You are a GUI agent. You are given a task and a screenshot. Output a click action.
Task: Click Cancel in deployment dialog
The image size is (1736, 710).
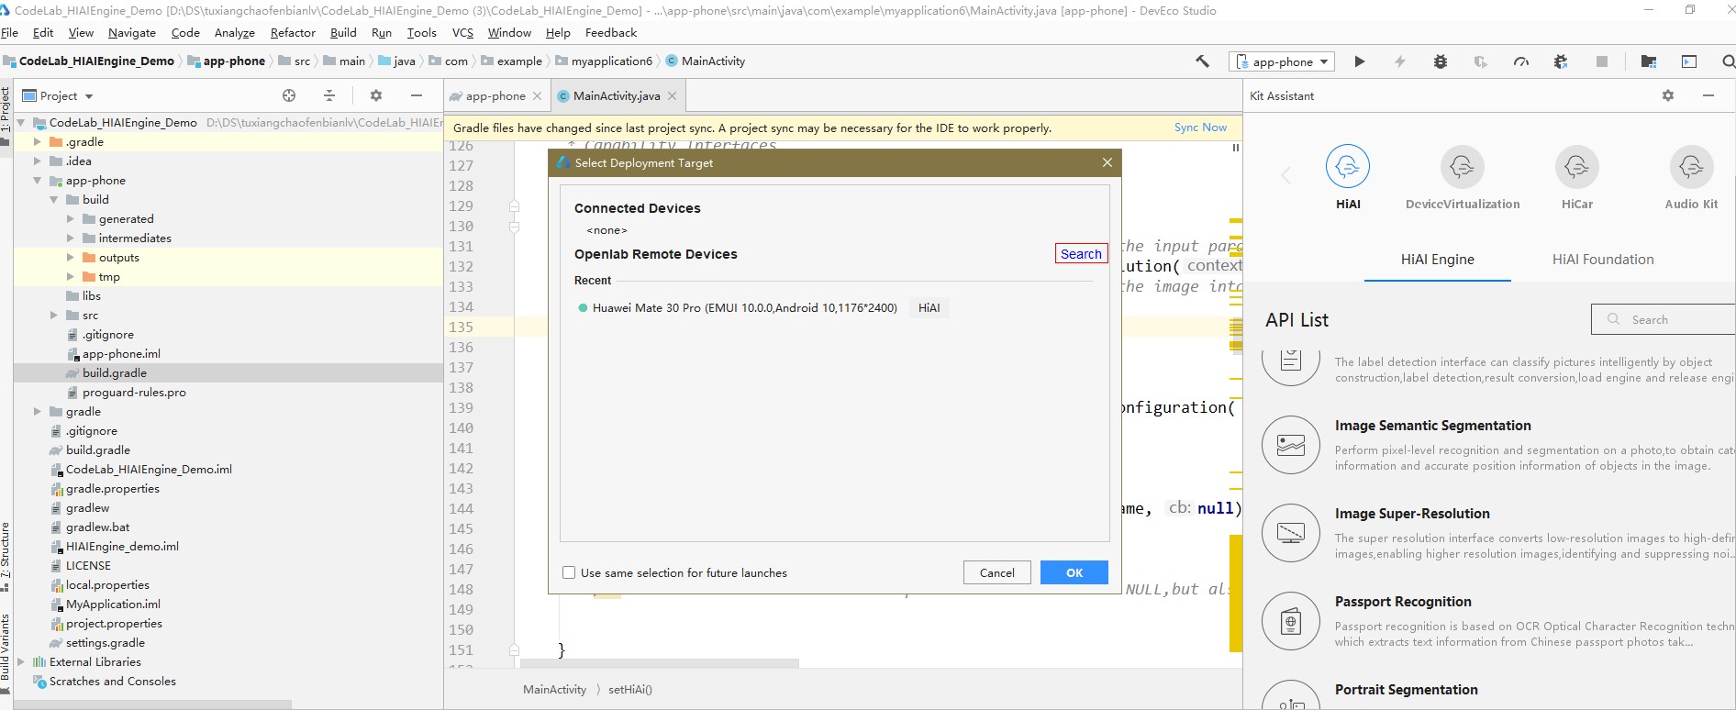pos(996,572)
